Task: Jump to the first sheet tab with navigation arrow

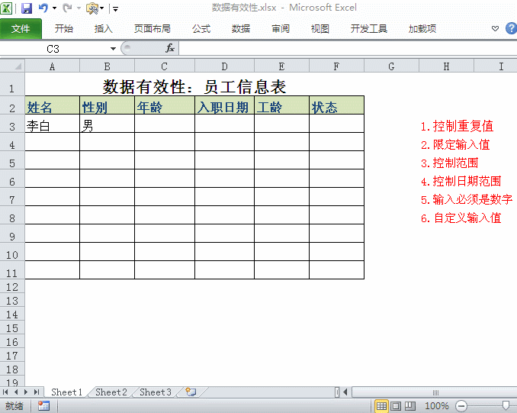Action: point(5,392)
